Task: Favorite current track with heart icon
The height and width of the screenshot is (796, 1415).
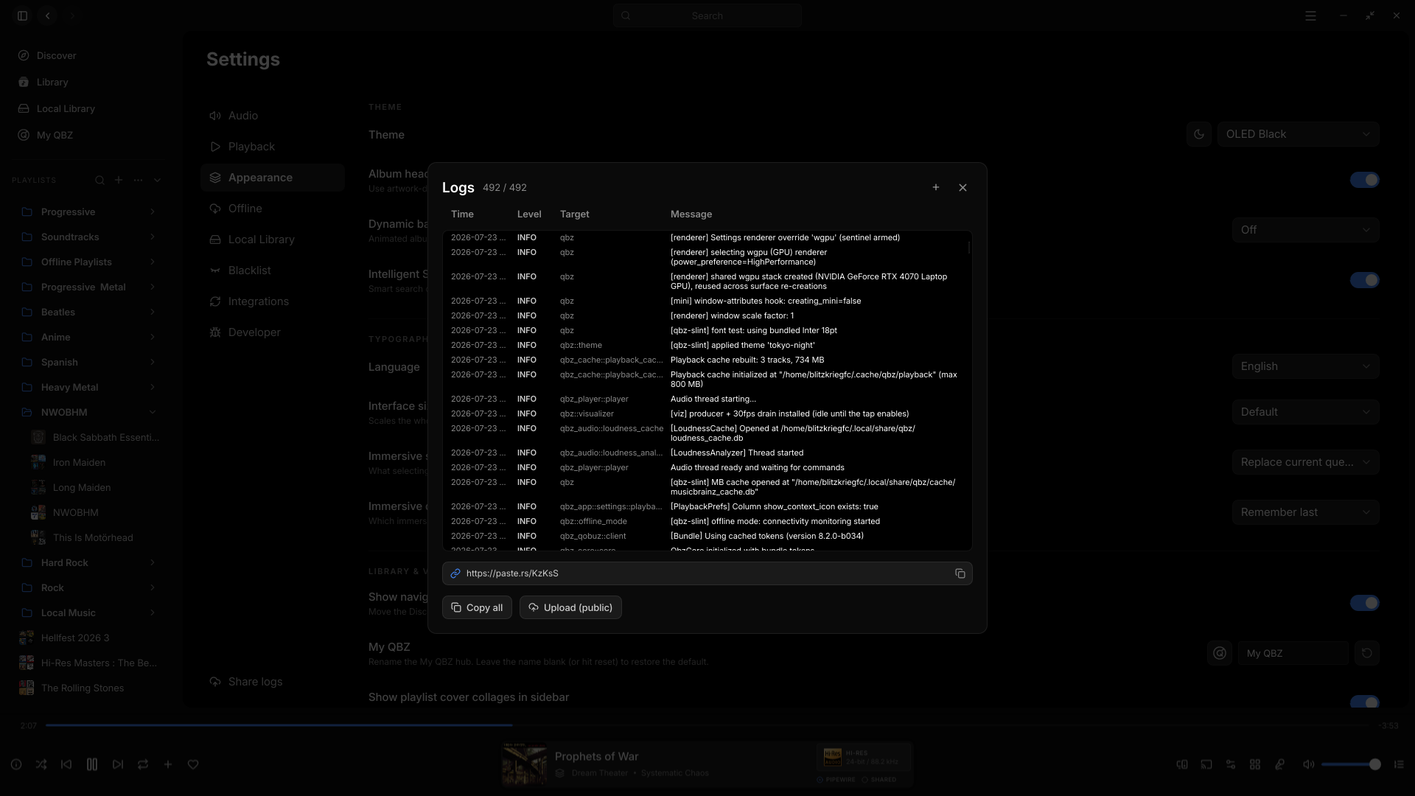Action: (193, 764)
